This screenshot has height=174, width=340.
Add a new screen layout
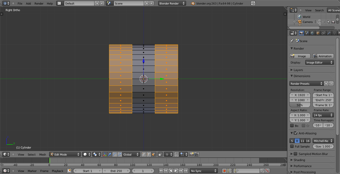tap(97, 3)
